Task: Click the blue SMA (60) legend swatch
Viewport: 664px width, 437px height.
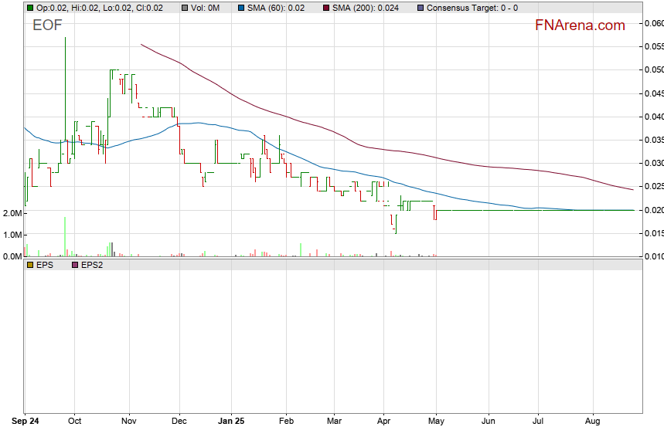Action: point(241,8)
